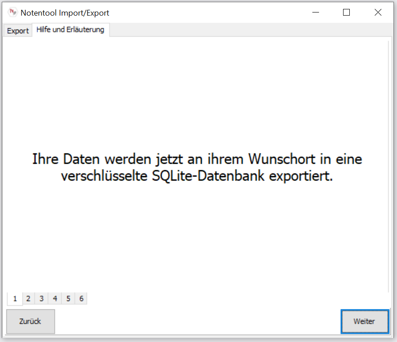Viewport: 397px width, 342px height.
Task: Open help page tab 5
Action: (68, 298)
